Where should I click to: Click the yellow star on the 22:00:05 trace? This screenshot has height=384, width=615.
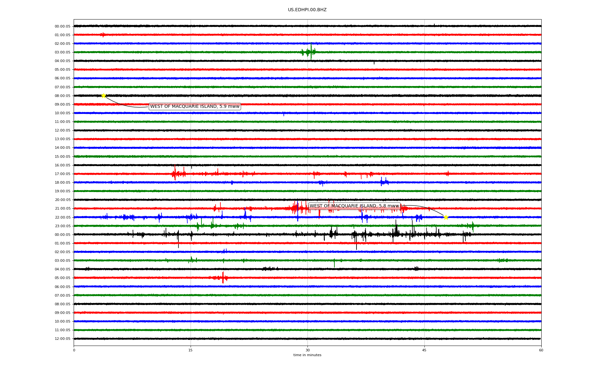coord(446,217)
